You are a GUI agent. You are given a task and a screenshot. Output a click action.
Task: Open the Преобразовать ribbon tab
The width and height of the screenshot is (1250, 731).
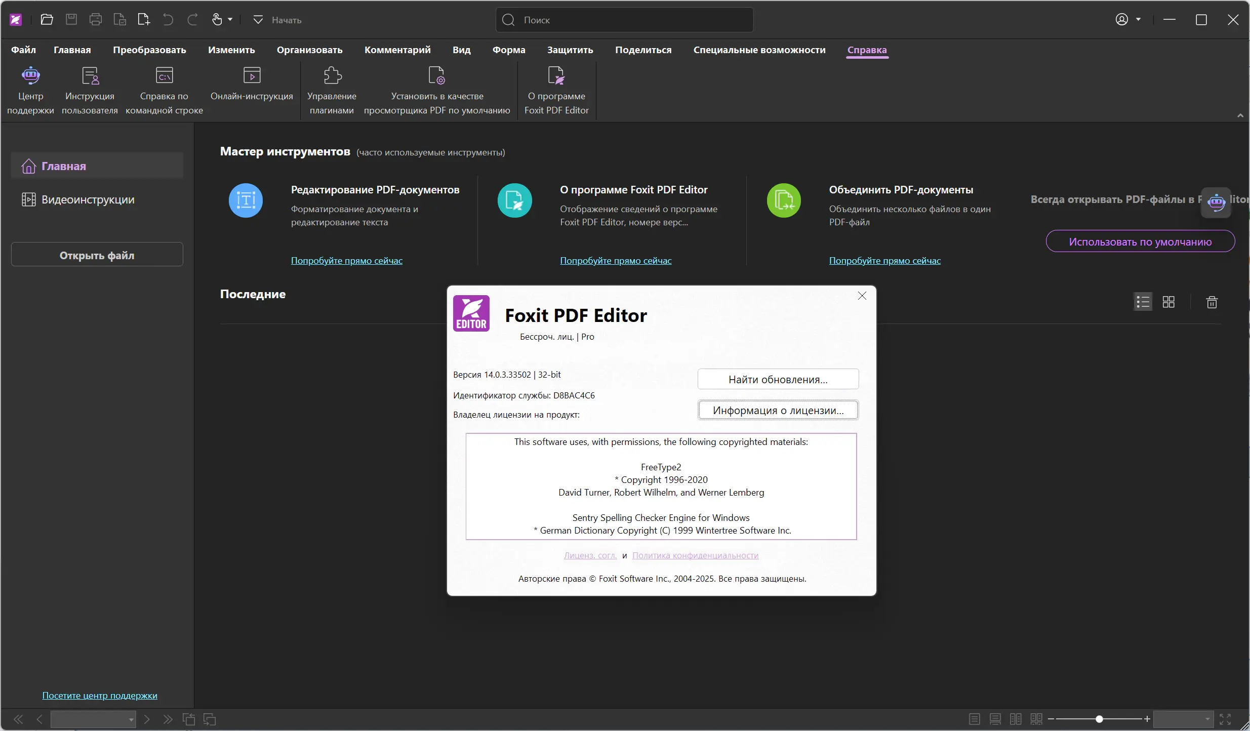pos(149,50)
